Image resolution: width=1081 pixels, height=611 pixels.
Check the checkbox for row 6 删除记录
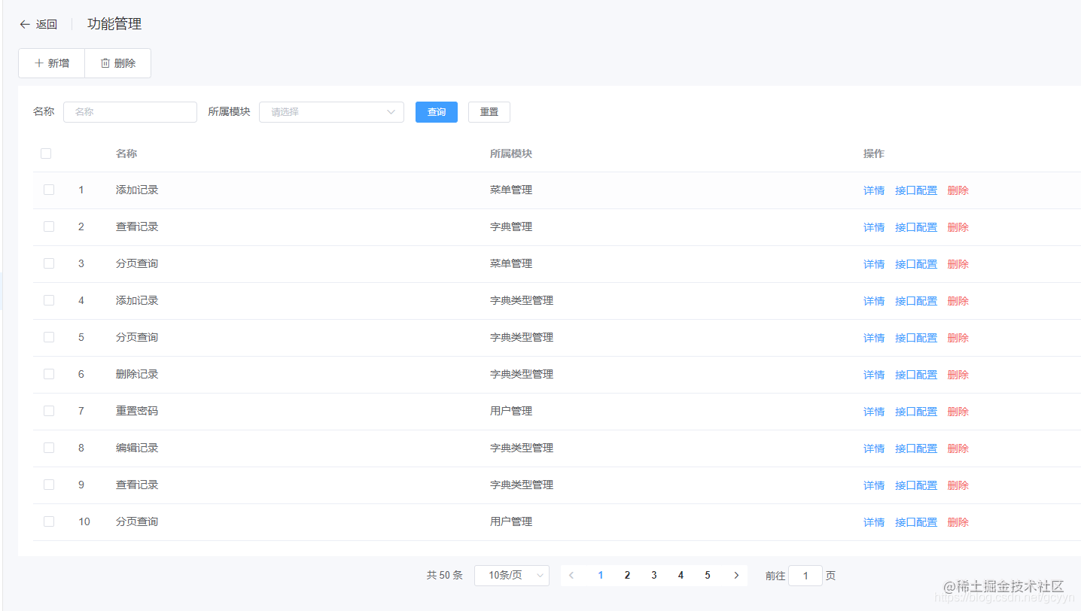49,374
